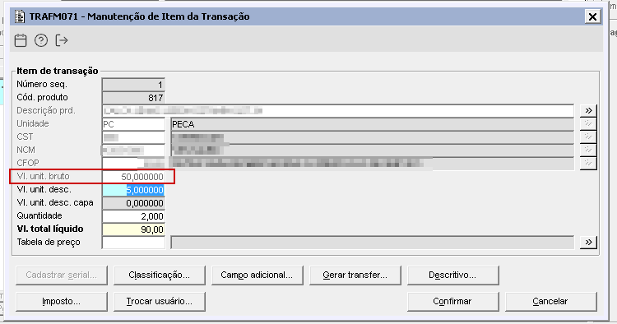Click the Trocar usuário button
Image resolution: width=617 pixels, height=324 pixels.
tap(160, 302)
